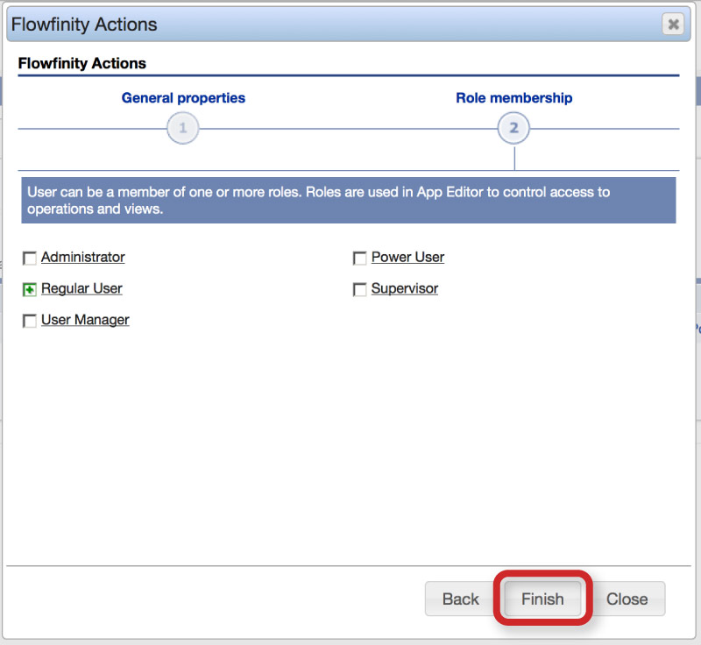Click the Close button at bottom
This screenshot has width=701, height=645.
coord(627,599)
